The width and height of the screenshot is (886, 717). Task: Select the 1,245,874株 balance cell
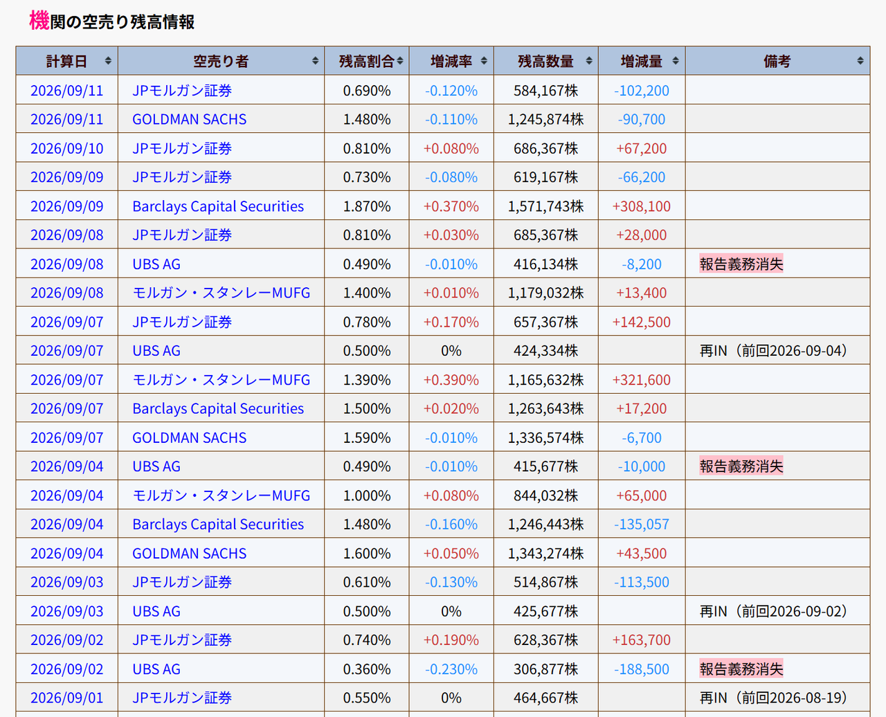point(546,119)
